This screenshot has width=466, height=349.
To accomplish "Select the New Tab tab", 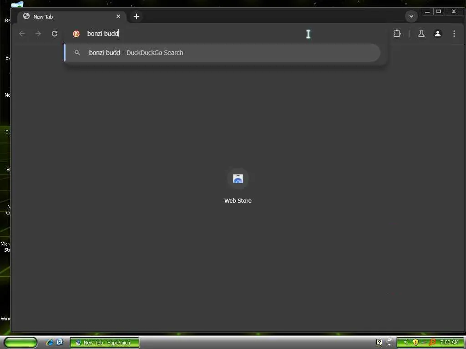I will point(72,17).
